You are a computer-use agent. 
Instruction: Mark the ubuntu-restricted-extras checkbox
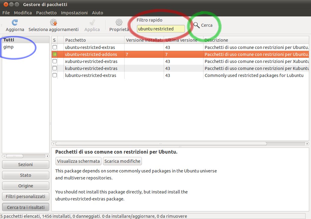pyautogui.click(x=55, y=47)
